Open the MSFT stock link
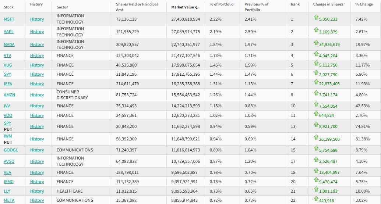The height and width of the screenshot is (204, 381). pyautogui.click(x=9, y=19)
